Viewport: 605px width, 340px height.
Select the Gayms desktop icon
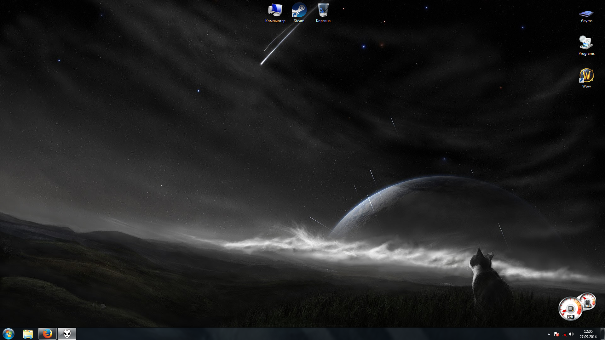click(586, 14)
